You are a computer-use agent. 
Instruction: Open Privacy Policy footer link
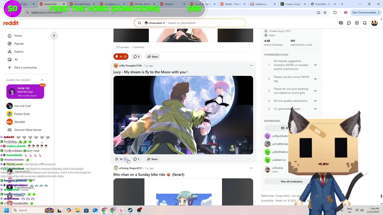tap(283, 196)
